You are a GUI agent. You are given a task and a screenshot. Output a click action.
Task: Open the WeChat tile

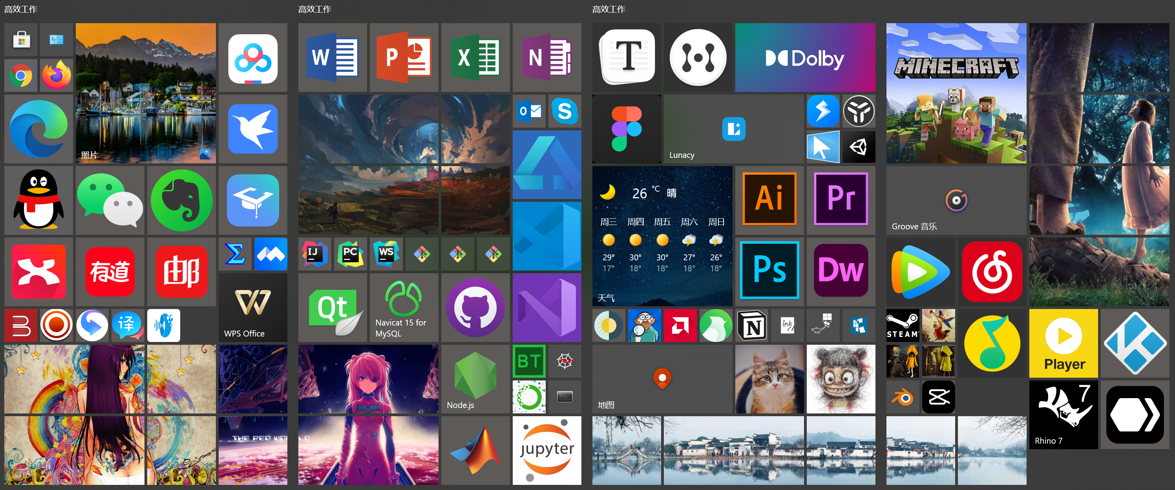[x=110, y=200]
